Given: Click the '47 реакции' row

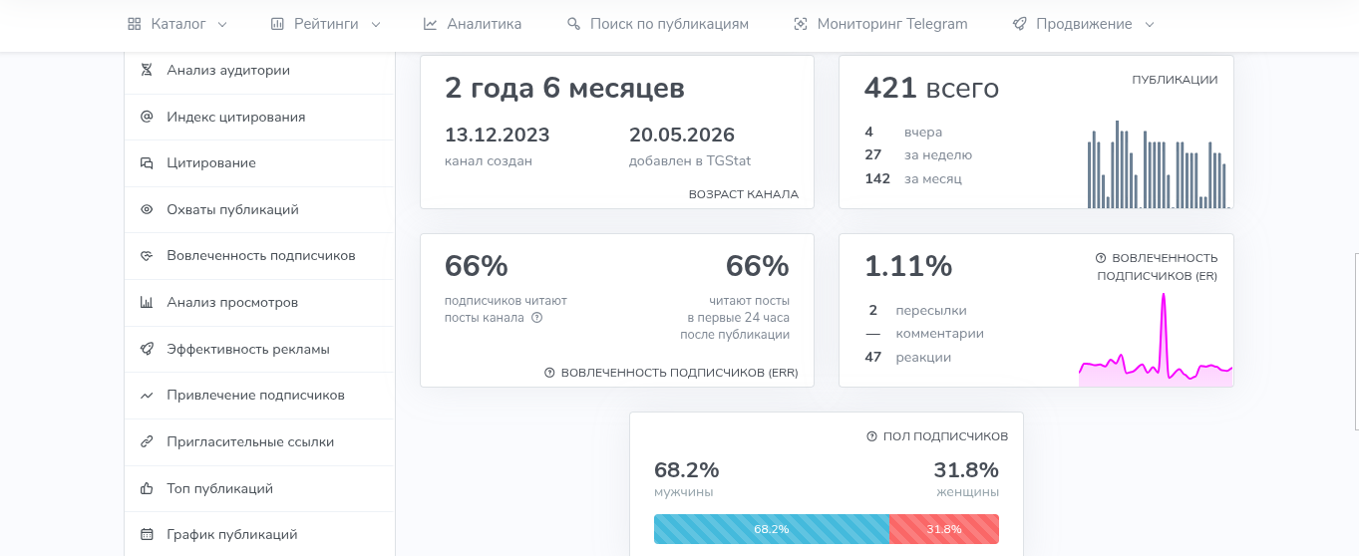Looking at the screenshot, I should coord(908,357).
